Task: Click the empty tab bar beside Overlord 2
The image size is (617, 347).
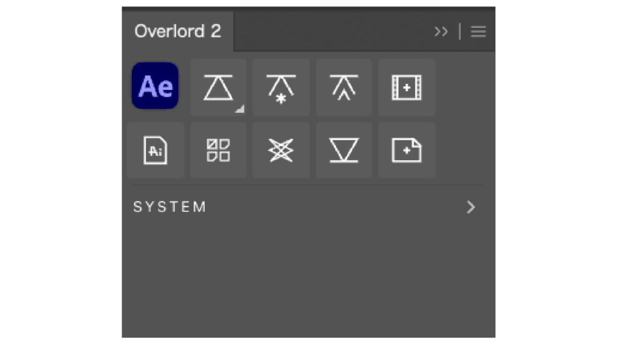Action: pyautogui.click(x=331, y=31)
